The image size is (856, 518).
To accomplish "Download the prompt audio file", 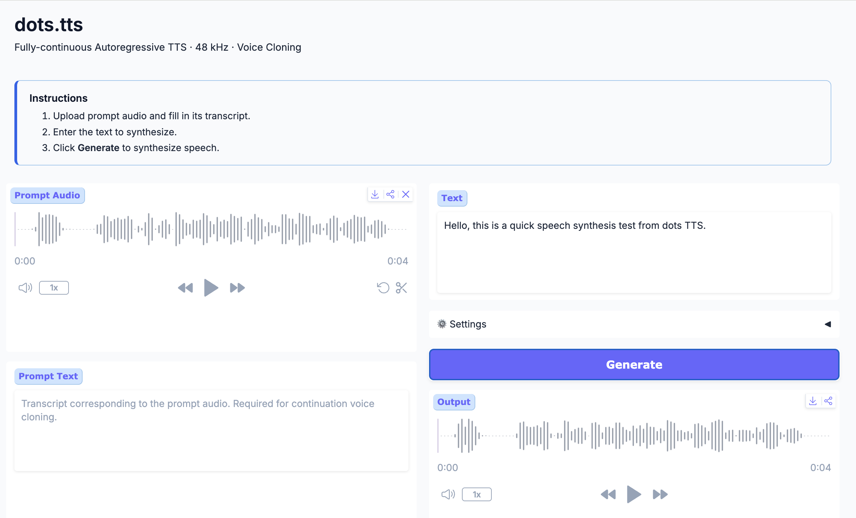I will 375,194.
